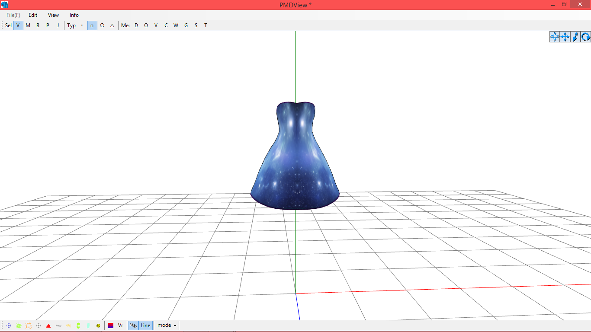591x332 pixels.
Task: Click the C menu shortcut button
Action: [166, 26]
